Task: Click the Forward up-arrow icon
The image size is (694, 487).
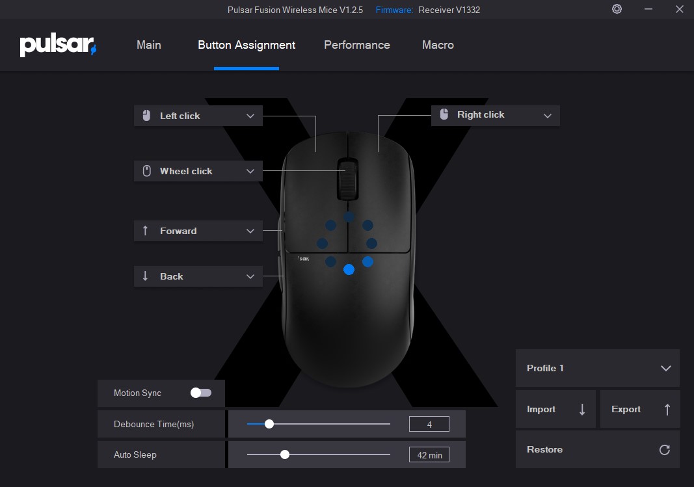Action: click(146, 231)
